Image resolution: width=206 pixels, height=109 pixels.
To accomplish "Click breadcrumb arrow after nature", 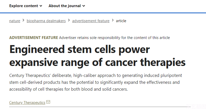I will click(x=23, y=20).
